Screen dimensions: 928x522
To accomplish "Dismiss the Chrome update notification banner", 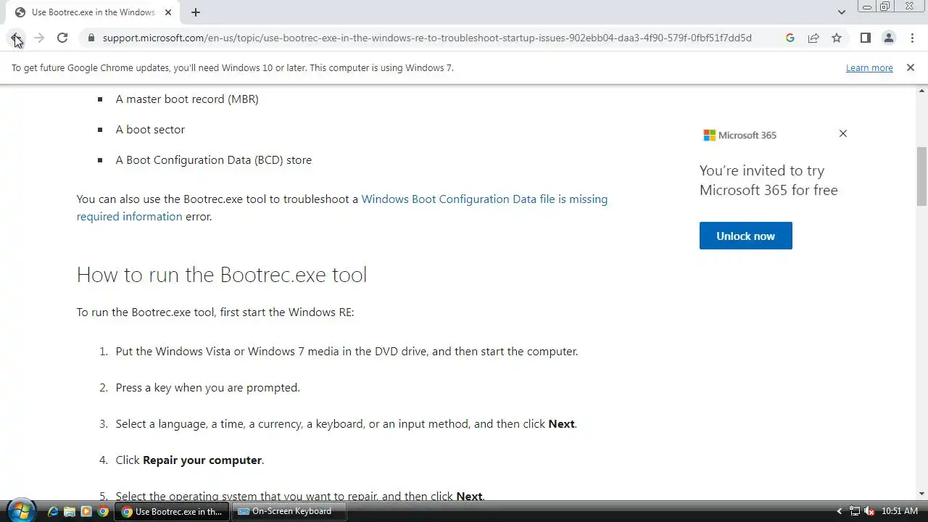I will pyautogui.click(x=911, y=67).
